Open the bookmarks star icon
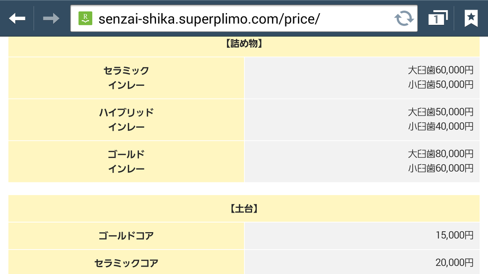 [470, 19]
